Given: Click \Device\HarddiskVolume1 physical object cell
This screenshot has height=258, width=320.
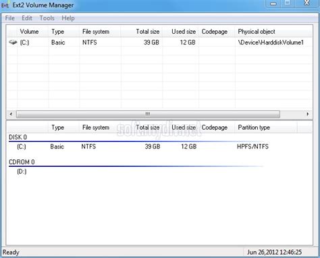Looking at the screenshot, I should 271,43.
